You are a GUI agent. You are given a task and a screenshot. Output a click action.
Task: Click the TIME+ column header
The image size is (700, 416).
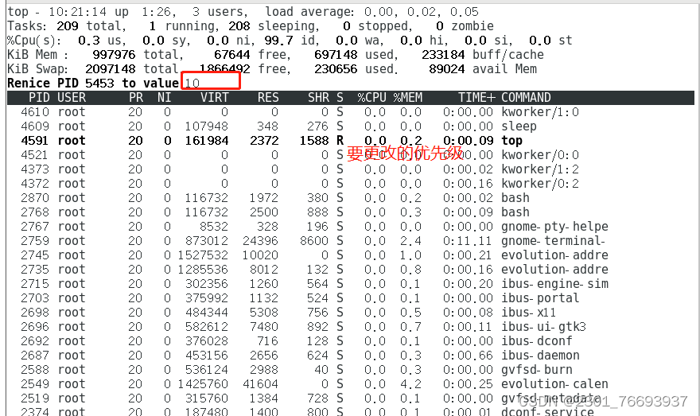point(476,97)
